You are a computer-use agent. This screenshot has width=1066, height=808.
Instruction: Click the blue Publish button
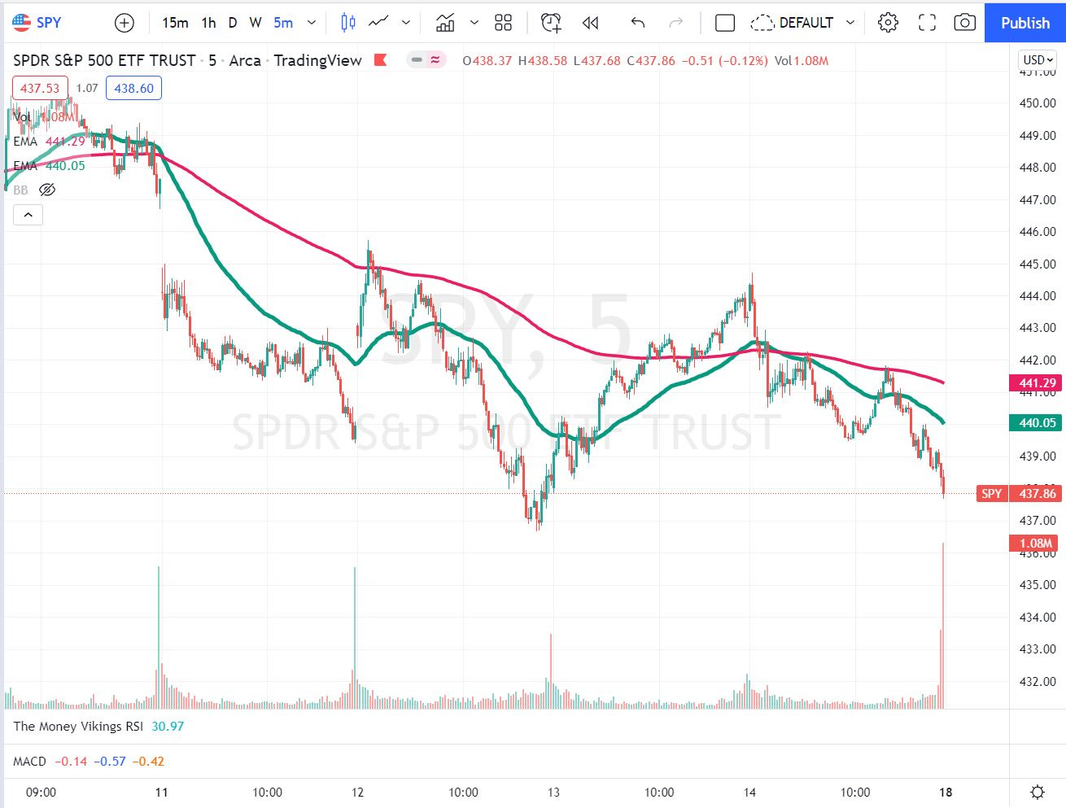click(1025, 23)
